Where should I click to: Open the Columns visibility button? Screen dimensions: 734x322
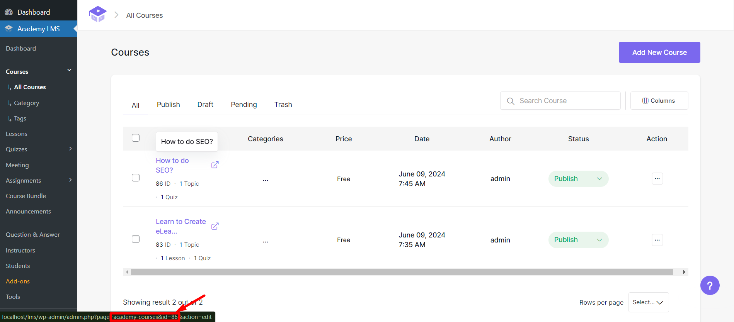[x=659, y=101]
